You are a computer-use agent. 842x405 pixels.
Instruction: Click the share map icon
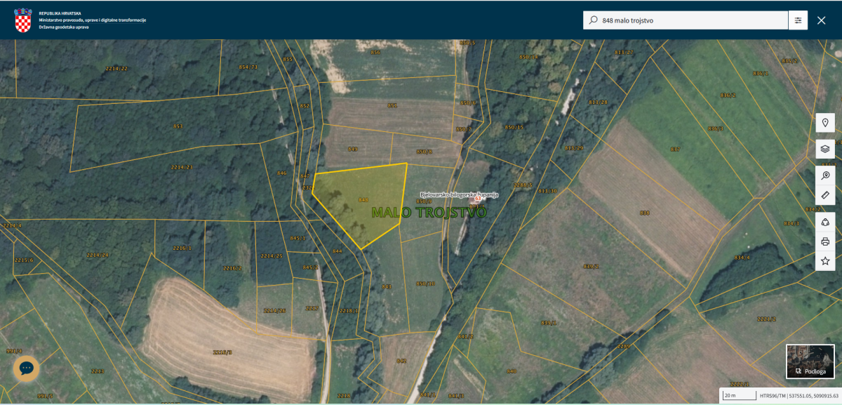coord(825,222)
